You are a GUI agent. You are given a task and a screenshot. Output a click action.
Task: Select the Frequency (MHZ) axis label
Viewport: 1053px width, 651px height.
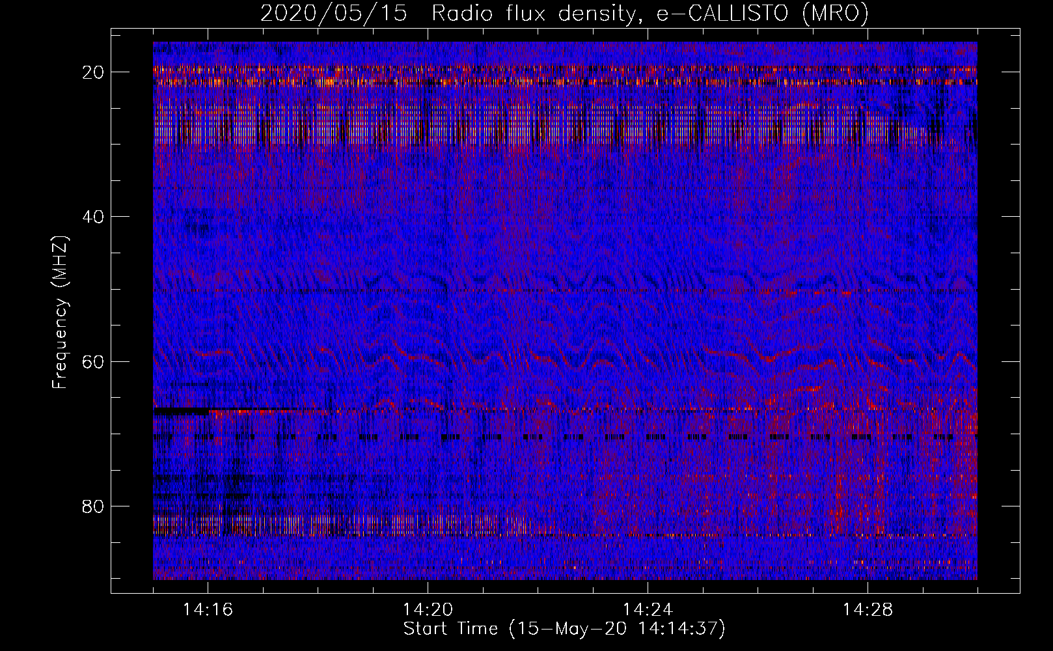(x=60, y=312)
